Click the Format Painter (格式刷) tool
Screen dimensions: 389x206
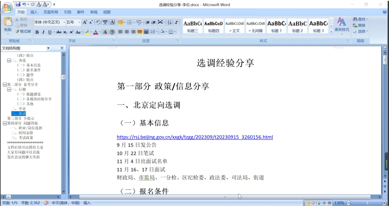pos(23,31)
